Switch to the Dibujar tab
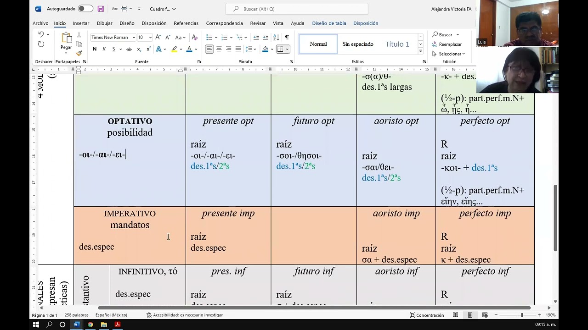This screenshot has height=330, width=588. pyautogui.click(x=104, y=23)
